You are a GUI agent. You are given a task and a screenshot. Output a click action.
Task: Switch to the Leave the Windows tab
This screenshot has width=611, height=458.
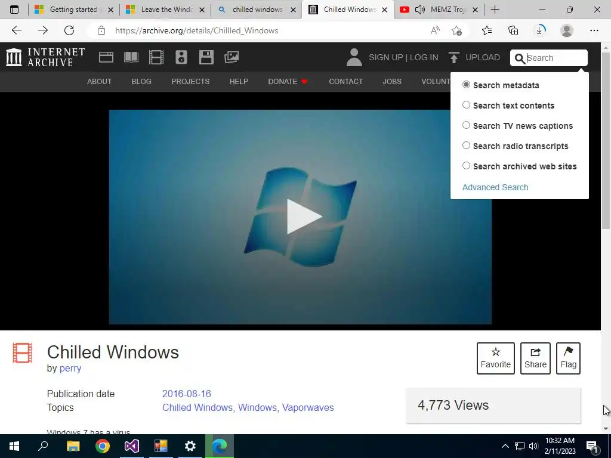(x=165, y=10)
